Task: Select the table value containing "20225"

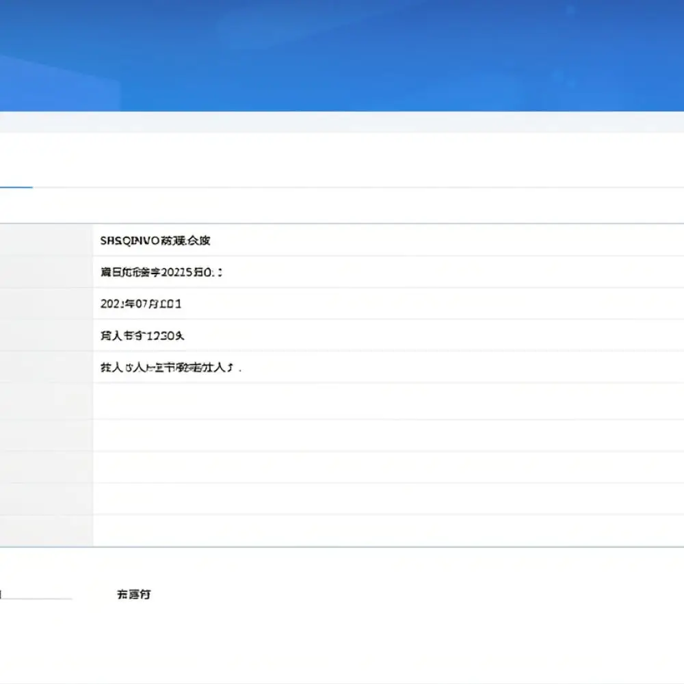Action: click(x=161, y=272)
